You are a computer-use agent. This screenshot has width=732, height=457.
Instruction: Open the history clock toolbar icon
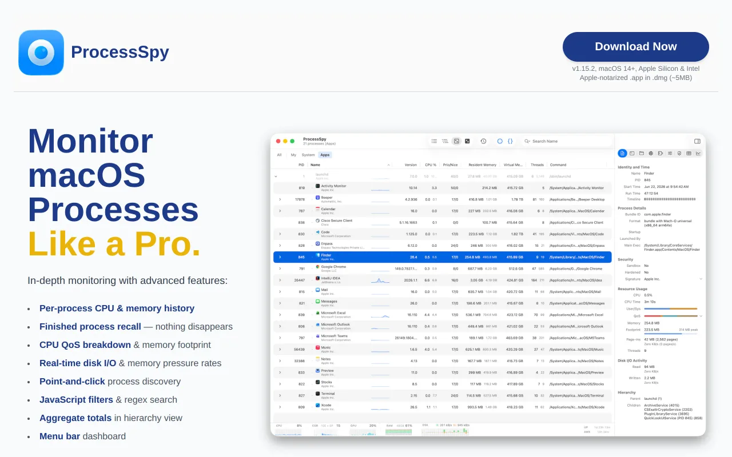(483, 141)
